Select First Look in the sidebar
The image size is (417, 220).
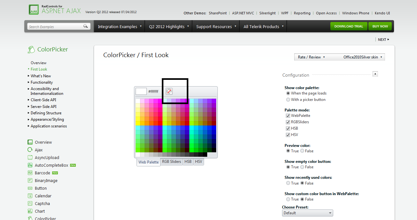39,69
